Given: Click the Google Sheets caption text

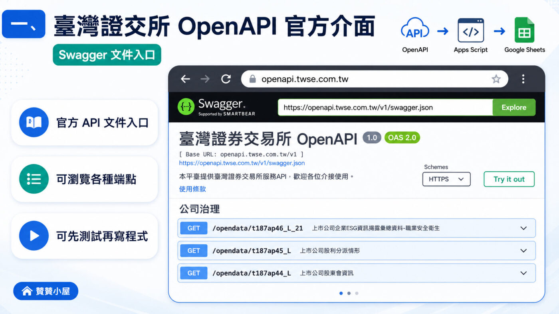Looking at the screenshot, I should pos(525,50).
